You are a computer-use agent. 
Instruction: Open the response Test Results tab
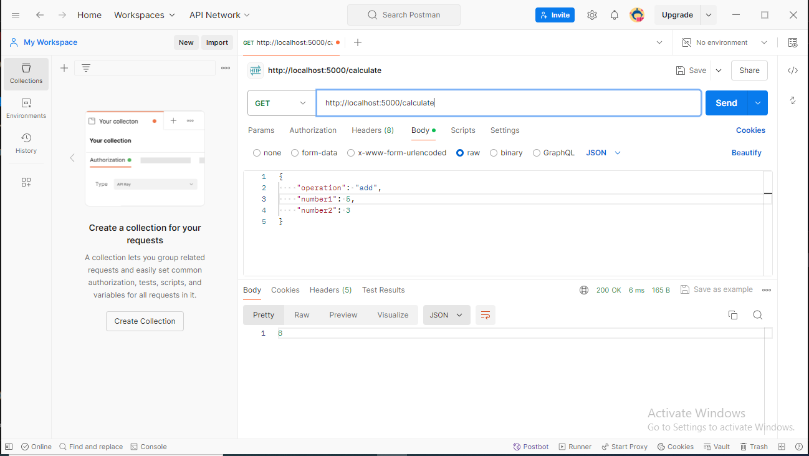coord(383,290)
